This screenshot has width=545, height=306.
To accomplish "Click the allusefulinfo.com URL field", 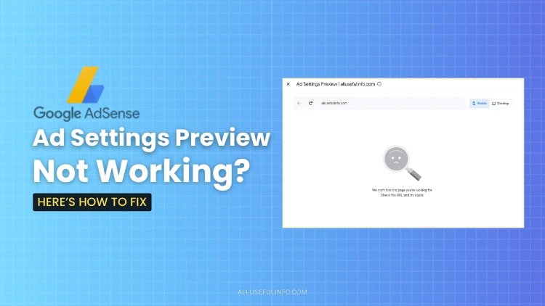I will 380,103.
